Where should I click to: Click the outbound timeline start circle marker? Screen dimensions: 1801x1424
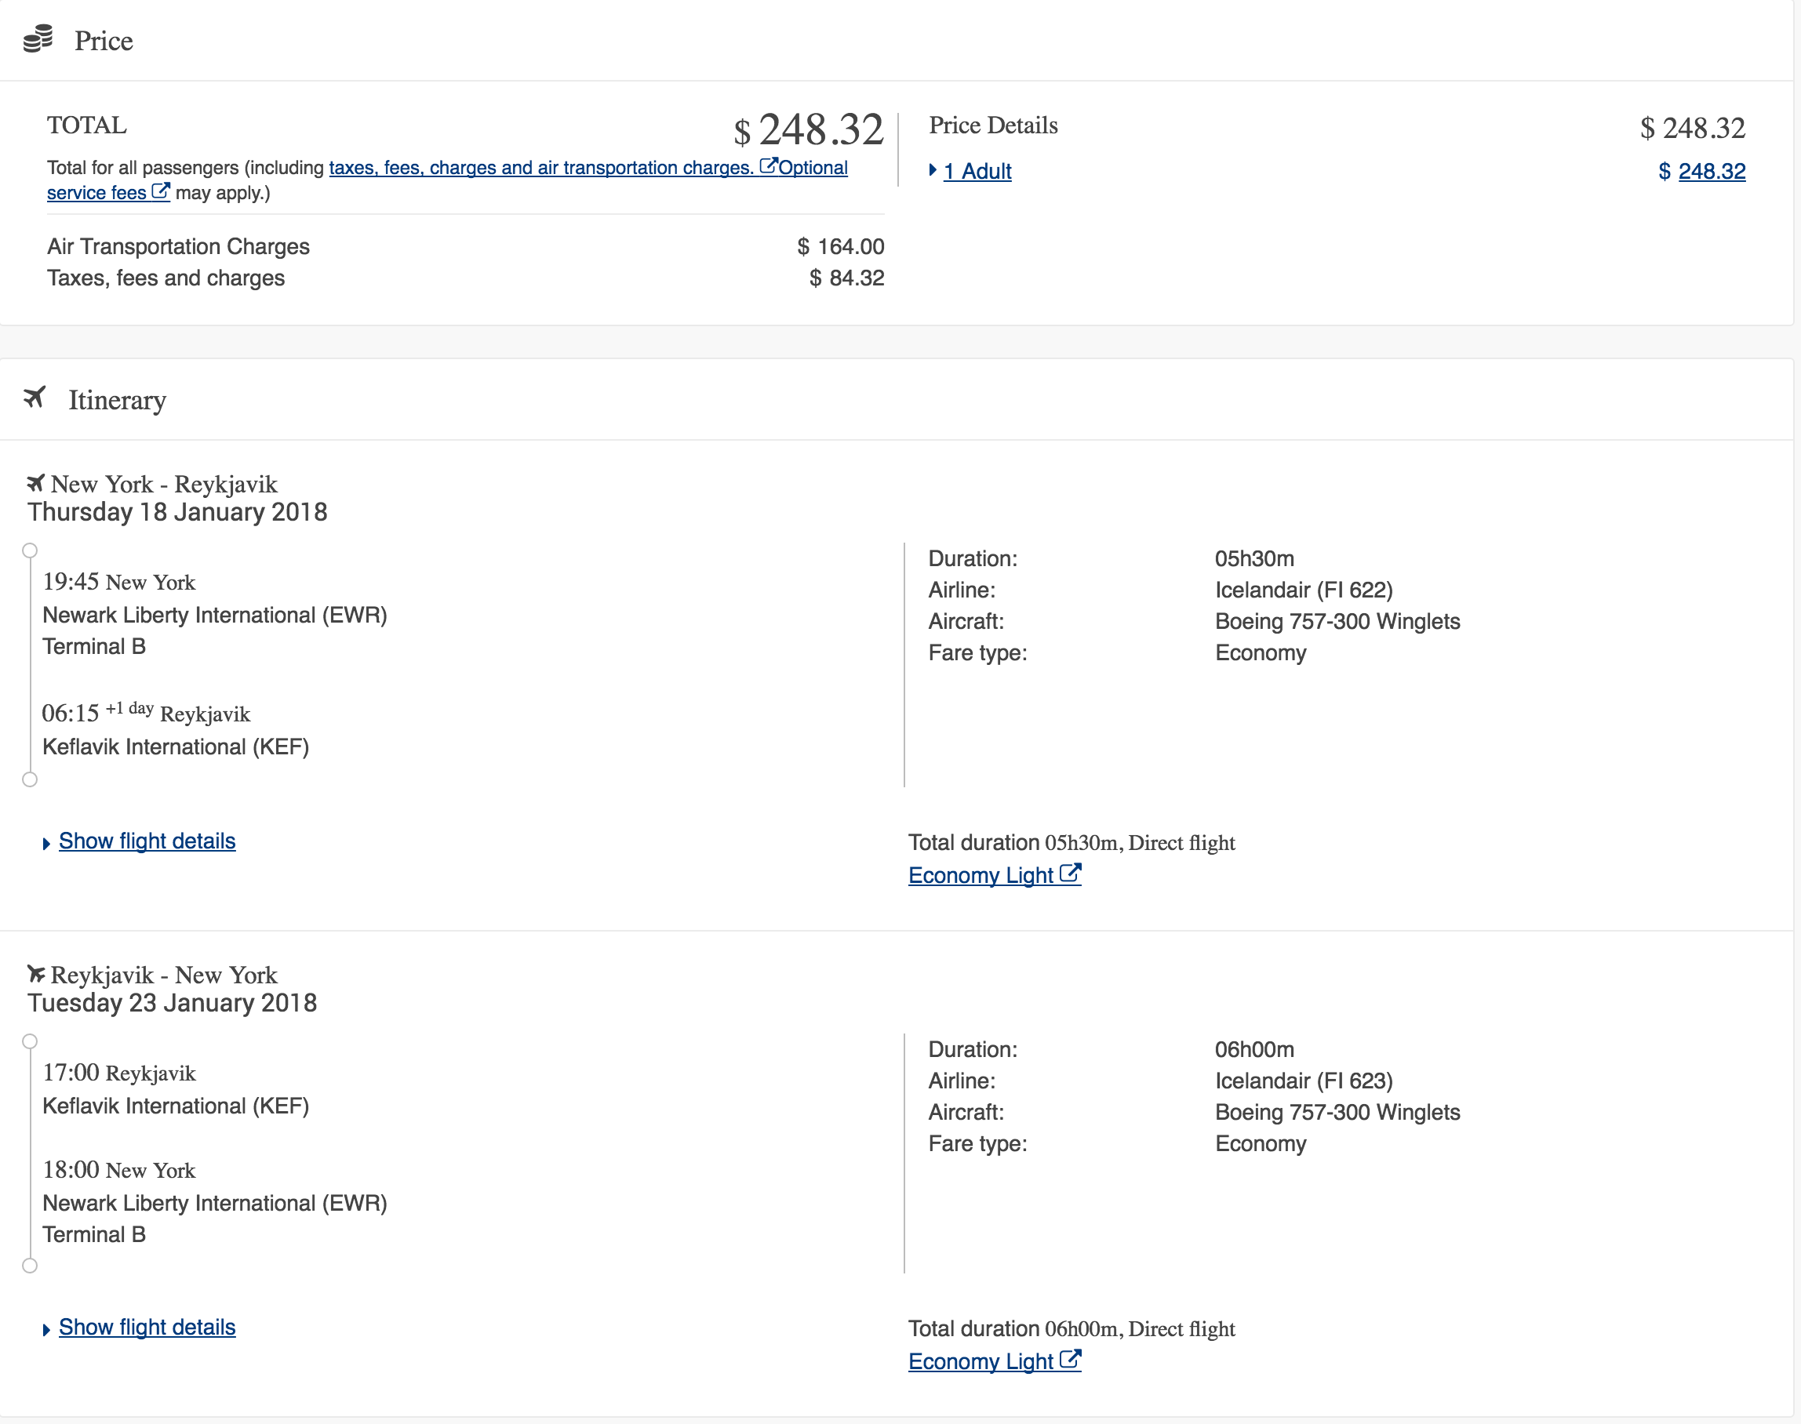tap(30, 550)
